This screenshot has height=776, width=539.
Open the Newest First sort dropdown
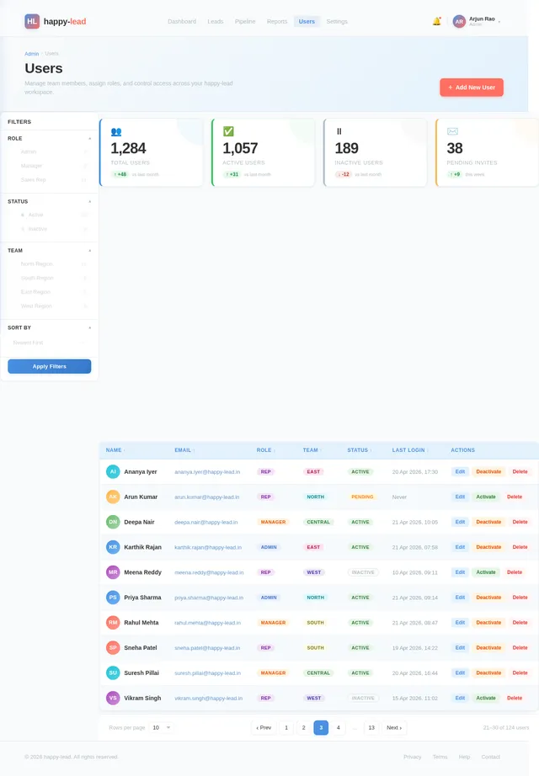[x=50, y=343]
